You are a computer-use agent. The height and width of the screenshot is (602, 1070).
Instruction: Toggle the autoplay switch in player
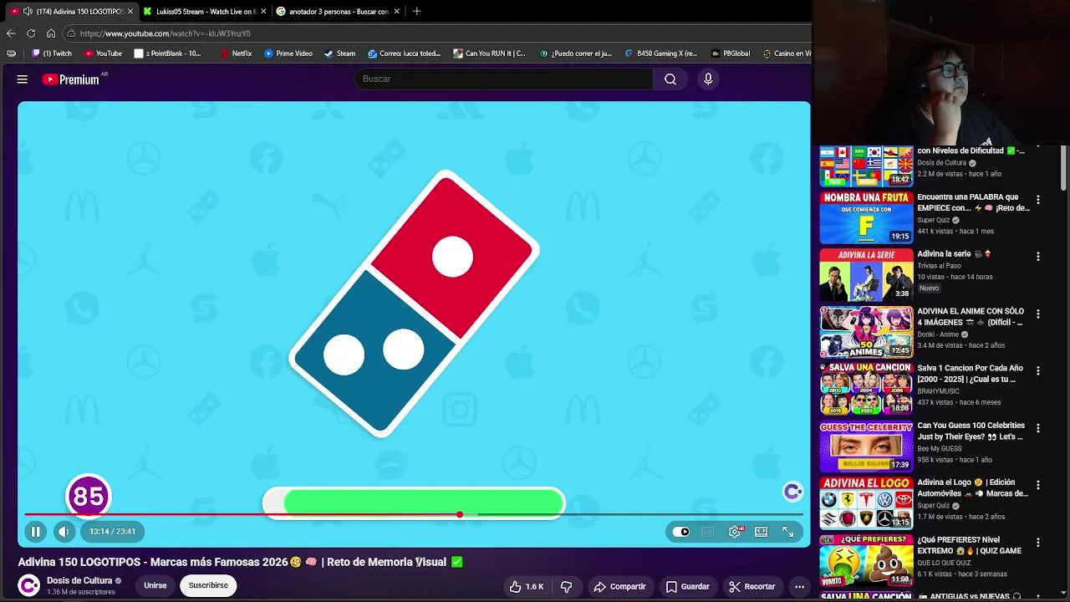point(681,532)
